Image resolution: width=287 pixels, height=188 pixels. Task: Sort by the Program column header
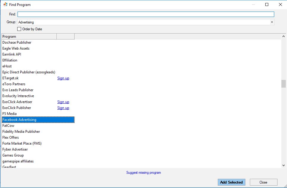click(29, 37)
